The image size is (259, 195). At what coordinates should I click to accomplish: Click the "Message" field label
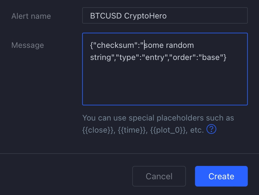[28, 45]
